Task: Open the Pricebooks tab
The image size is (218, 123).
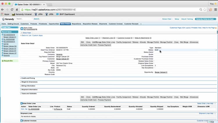Action: [x=43, y=24]
